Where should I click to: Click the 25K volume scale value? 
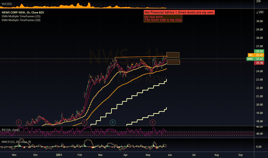pos(258,1)
